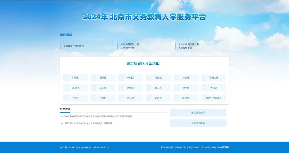Click the 朝阳区 district tile
This screenshot has width=289, height=153.
point(131,78)
